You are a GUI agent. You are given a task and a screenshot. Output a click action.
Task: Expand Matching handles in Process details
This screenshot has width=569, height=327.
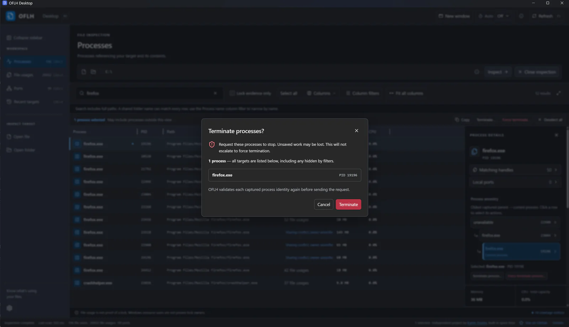(x=515, y=170)
